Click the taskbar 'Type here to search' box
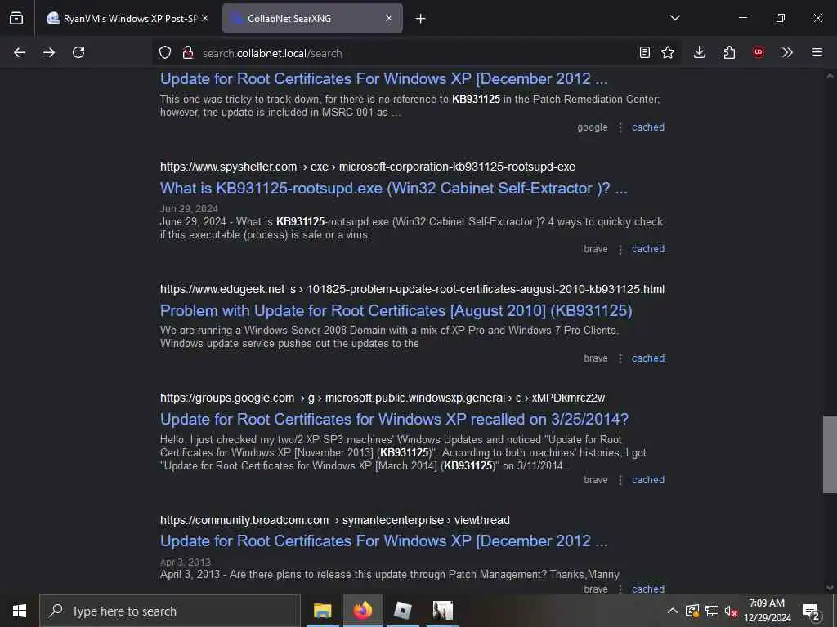The height and width of the screenshot is (627, 837). pos(170,611)
